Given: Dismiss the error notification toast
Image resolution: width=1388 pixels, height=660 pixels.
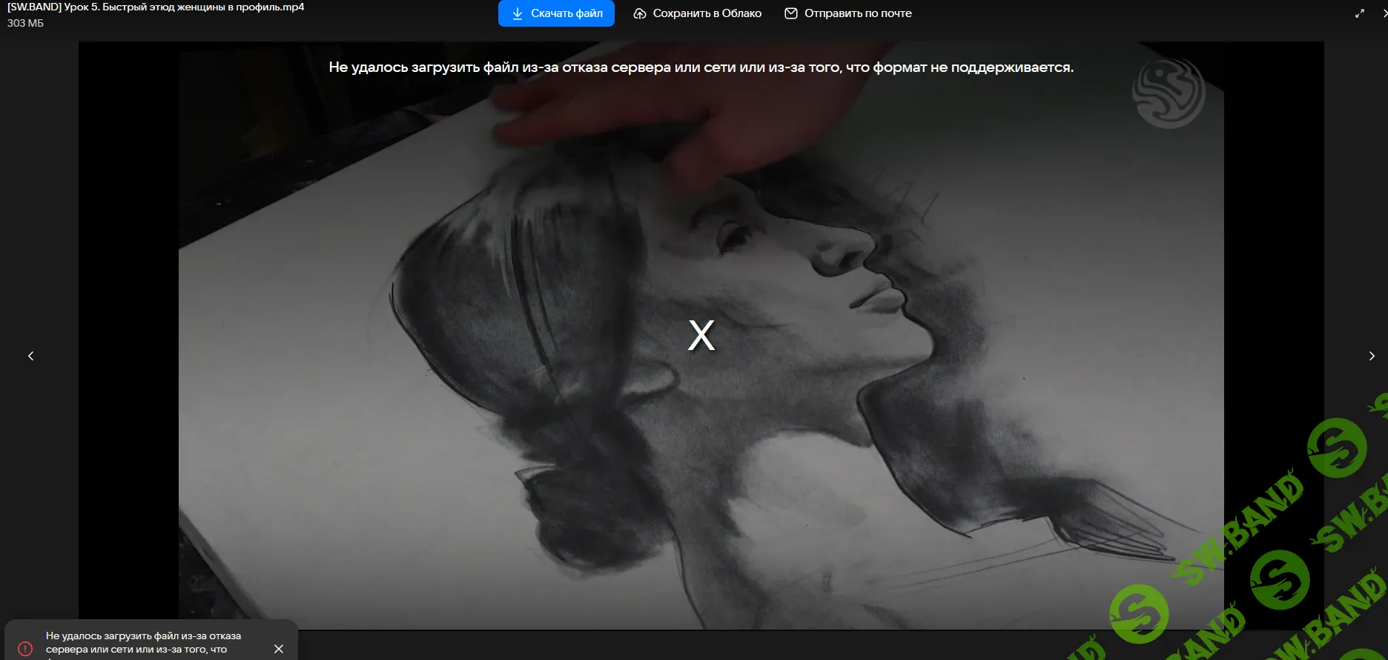Looking at the screenshot, I should (x=279, y=649).
